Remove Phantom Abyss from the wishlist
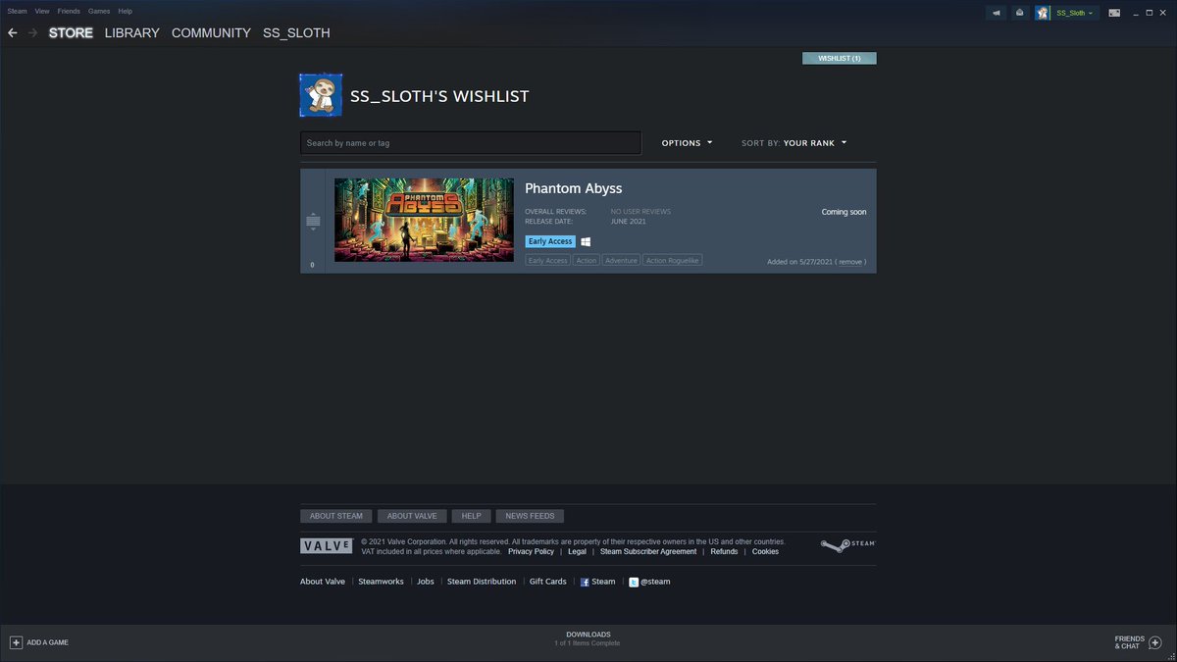 coord(850,262)
